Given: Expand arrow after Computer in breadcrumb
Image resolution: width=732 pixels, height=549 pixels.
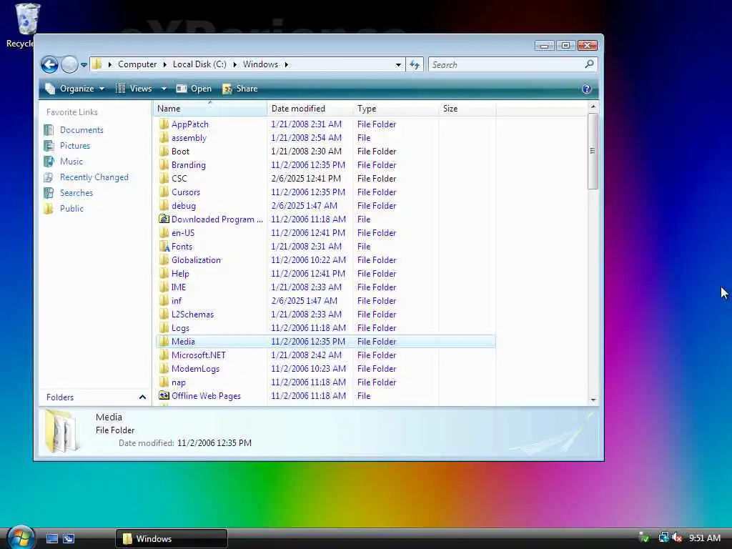Looking at the screenshot, I should (165, 64).
